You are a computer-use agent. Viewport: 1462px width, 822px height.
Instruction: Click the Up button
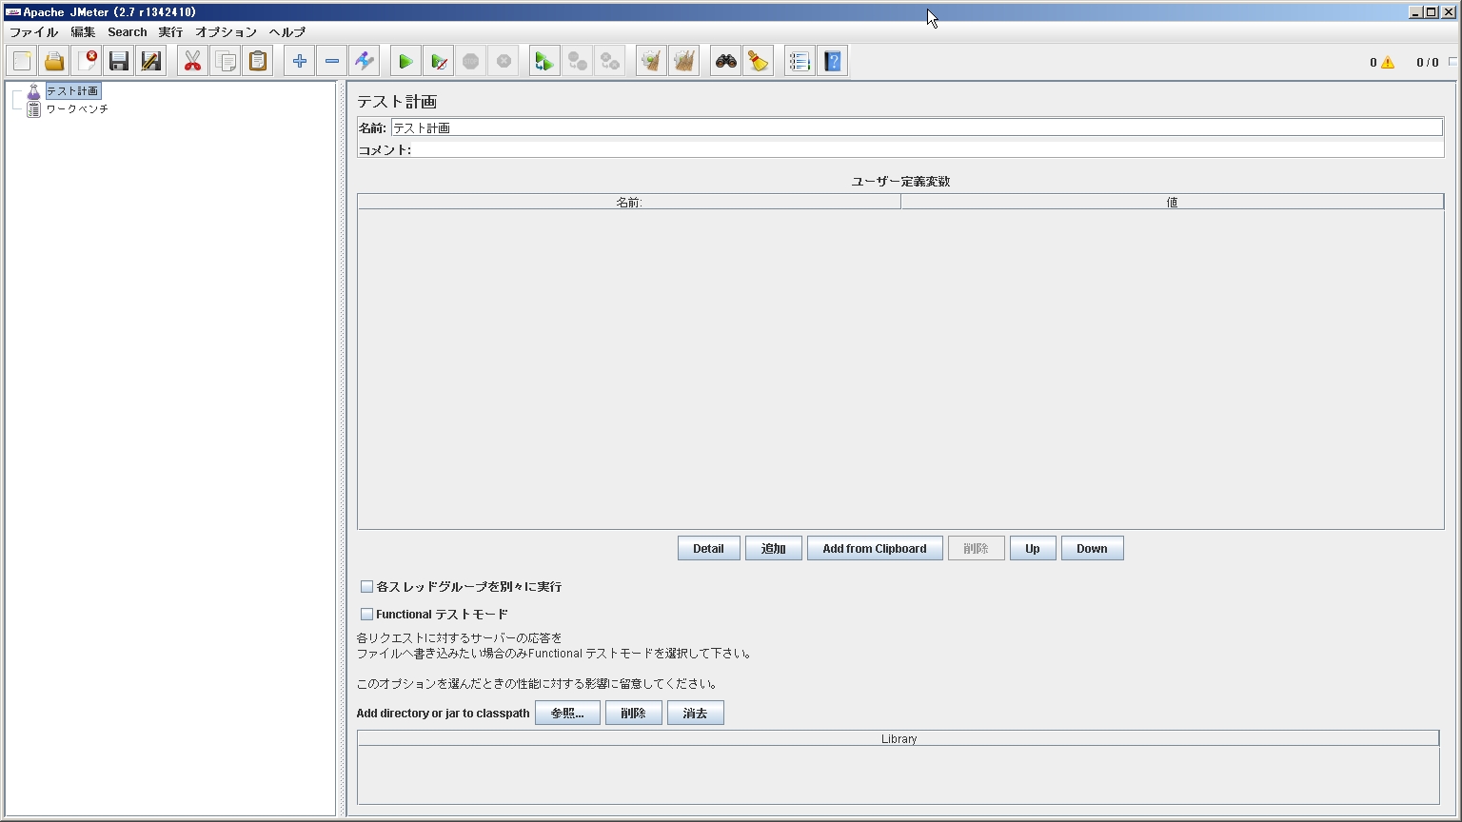[1032, 549]
